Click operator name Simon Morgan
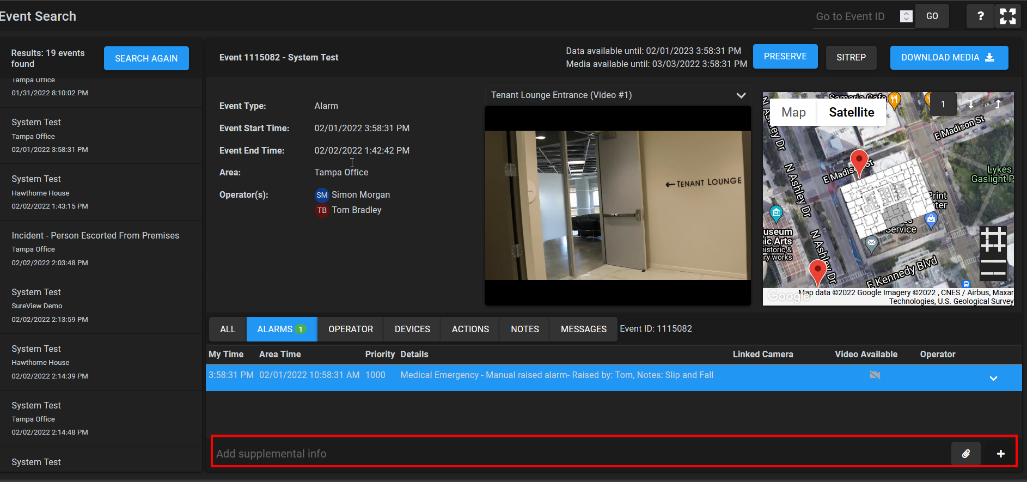The width and height of the screenshot is (1027, 482). [361, 195]
